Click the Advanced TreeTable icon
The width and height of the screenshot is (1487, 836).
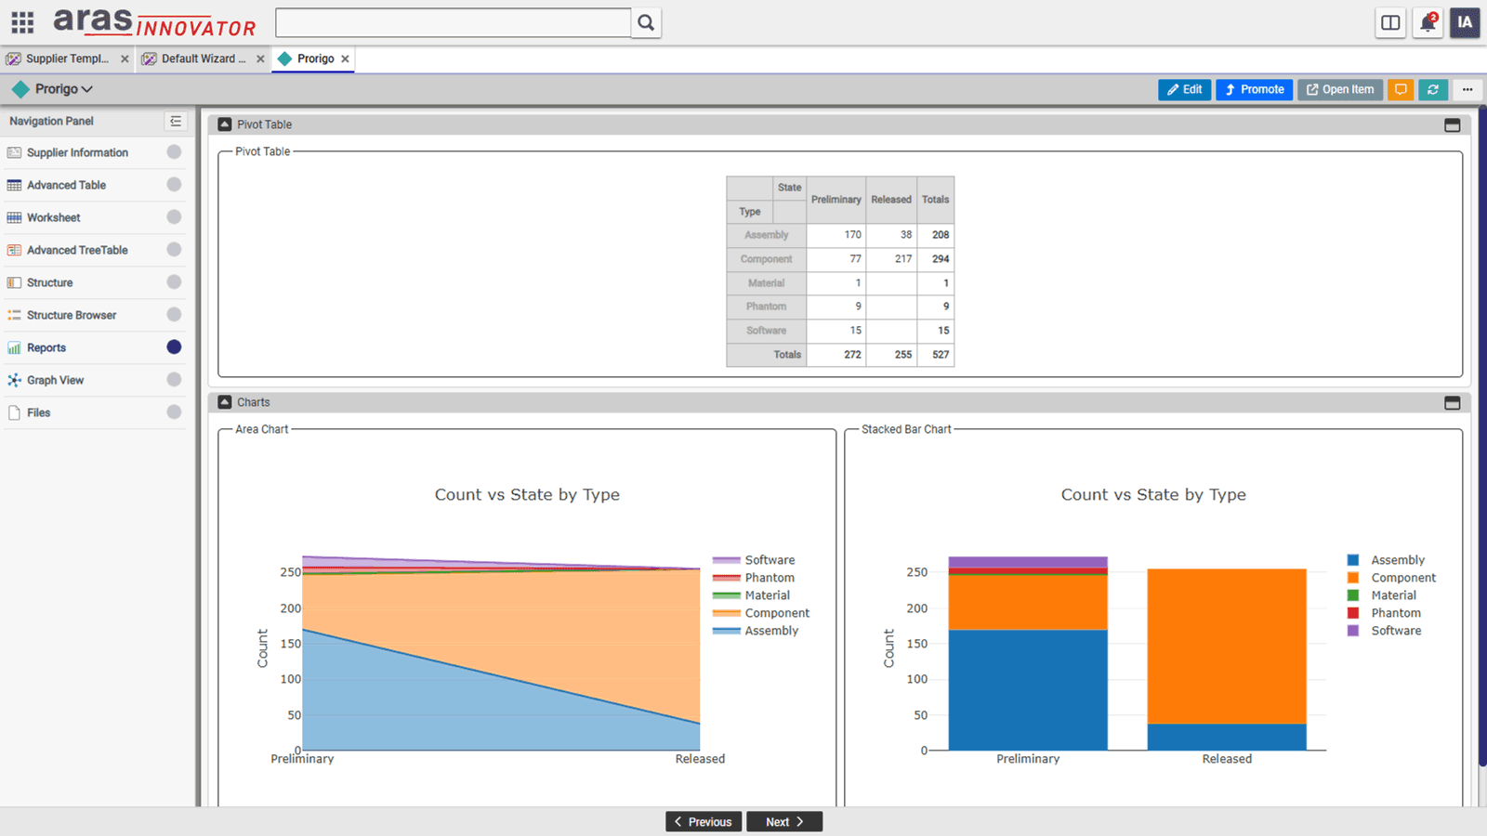click(x=14, y=250)
